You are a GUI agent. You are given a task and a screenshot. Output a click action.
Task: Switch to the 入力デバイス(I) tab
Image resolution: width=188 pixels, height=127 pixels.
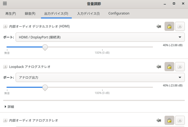pyautogui.click(x=88, y=13)
